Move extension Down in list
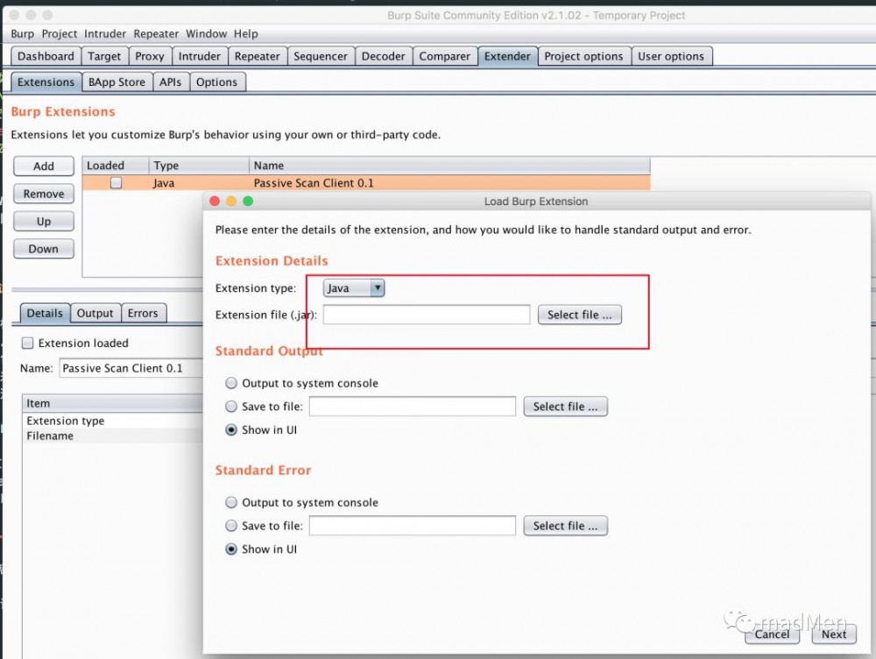The width and height of the screenshot is (876, 659). pos(44,249)
